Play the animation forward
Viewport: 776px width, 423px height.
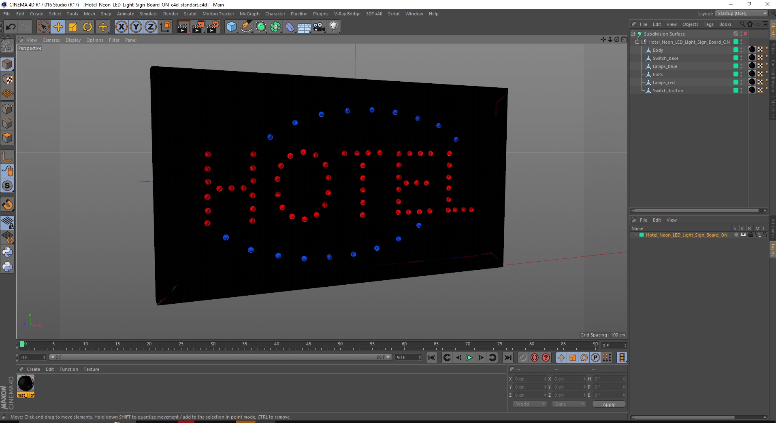[x=469, y=357]
